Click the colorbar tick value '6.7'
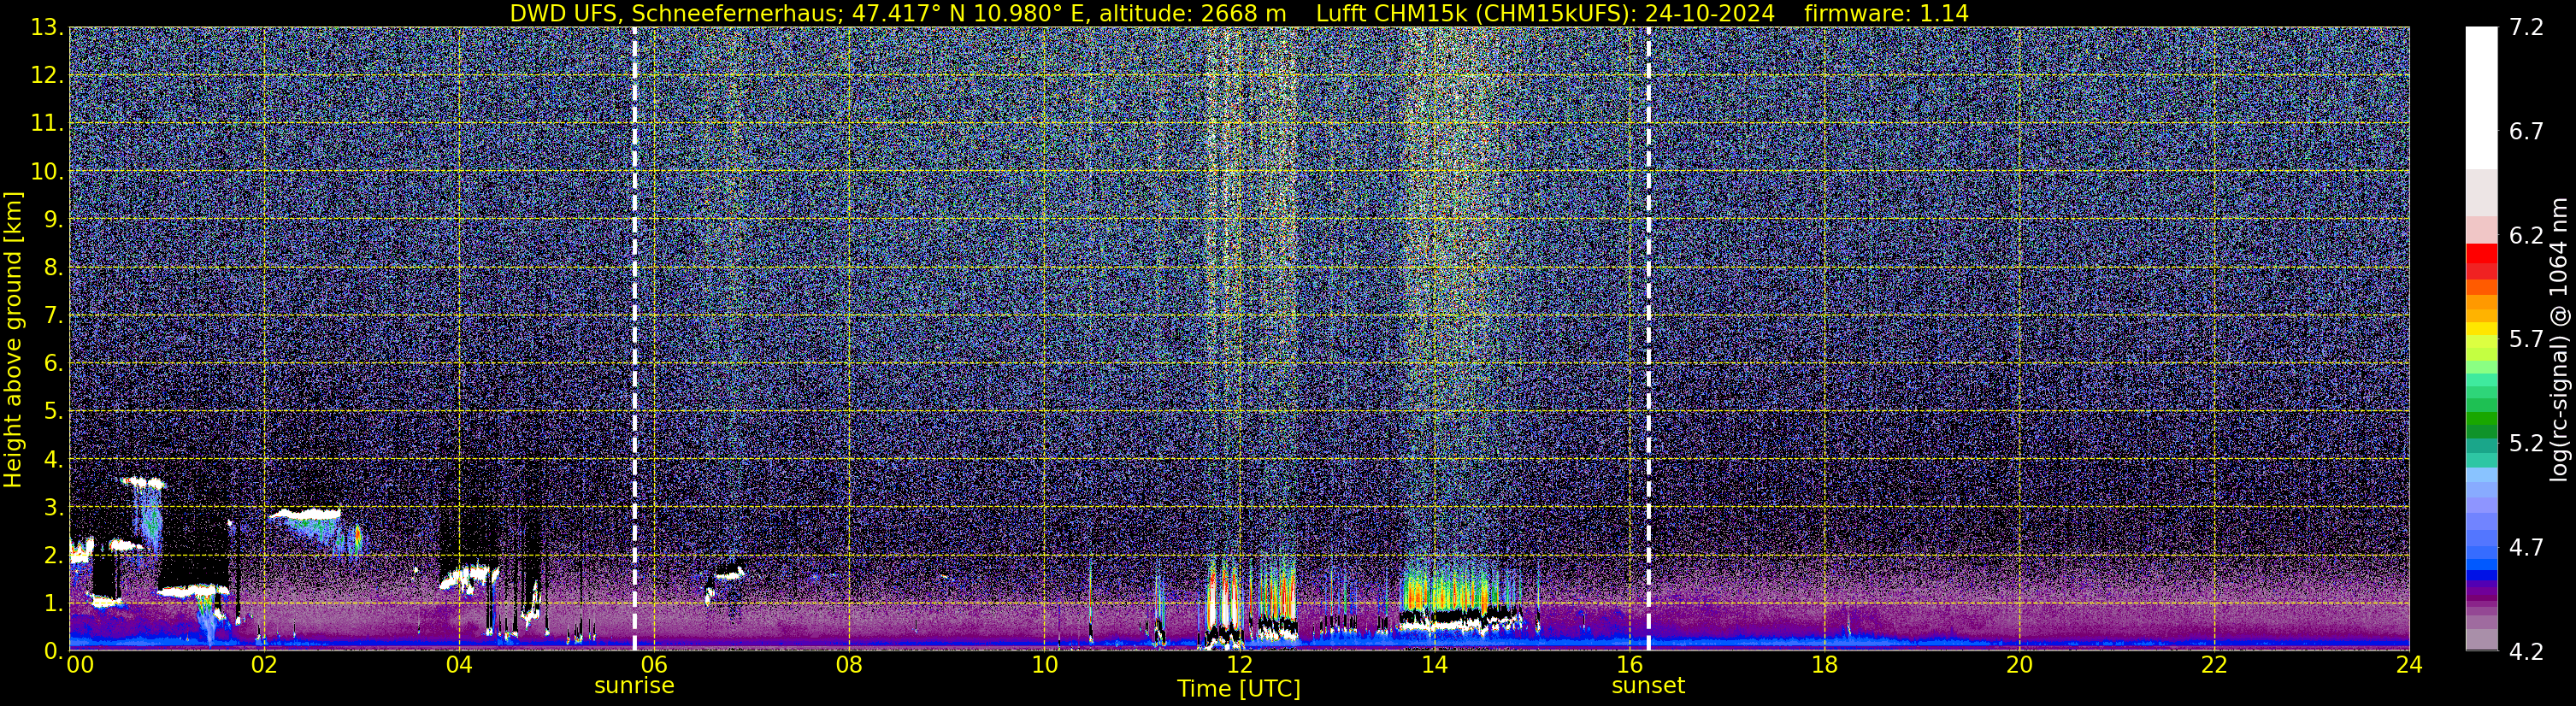This screenshot has height=706, width=2576. pyautogui.click(x=2526, y=131)
